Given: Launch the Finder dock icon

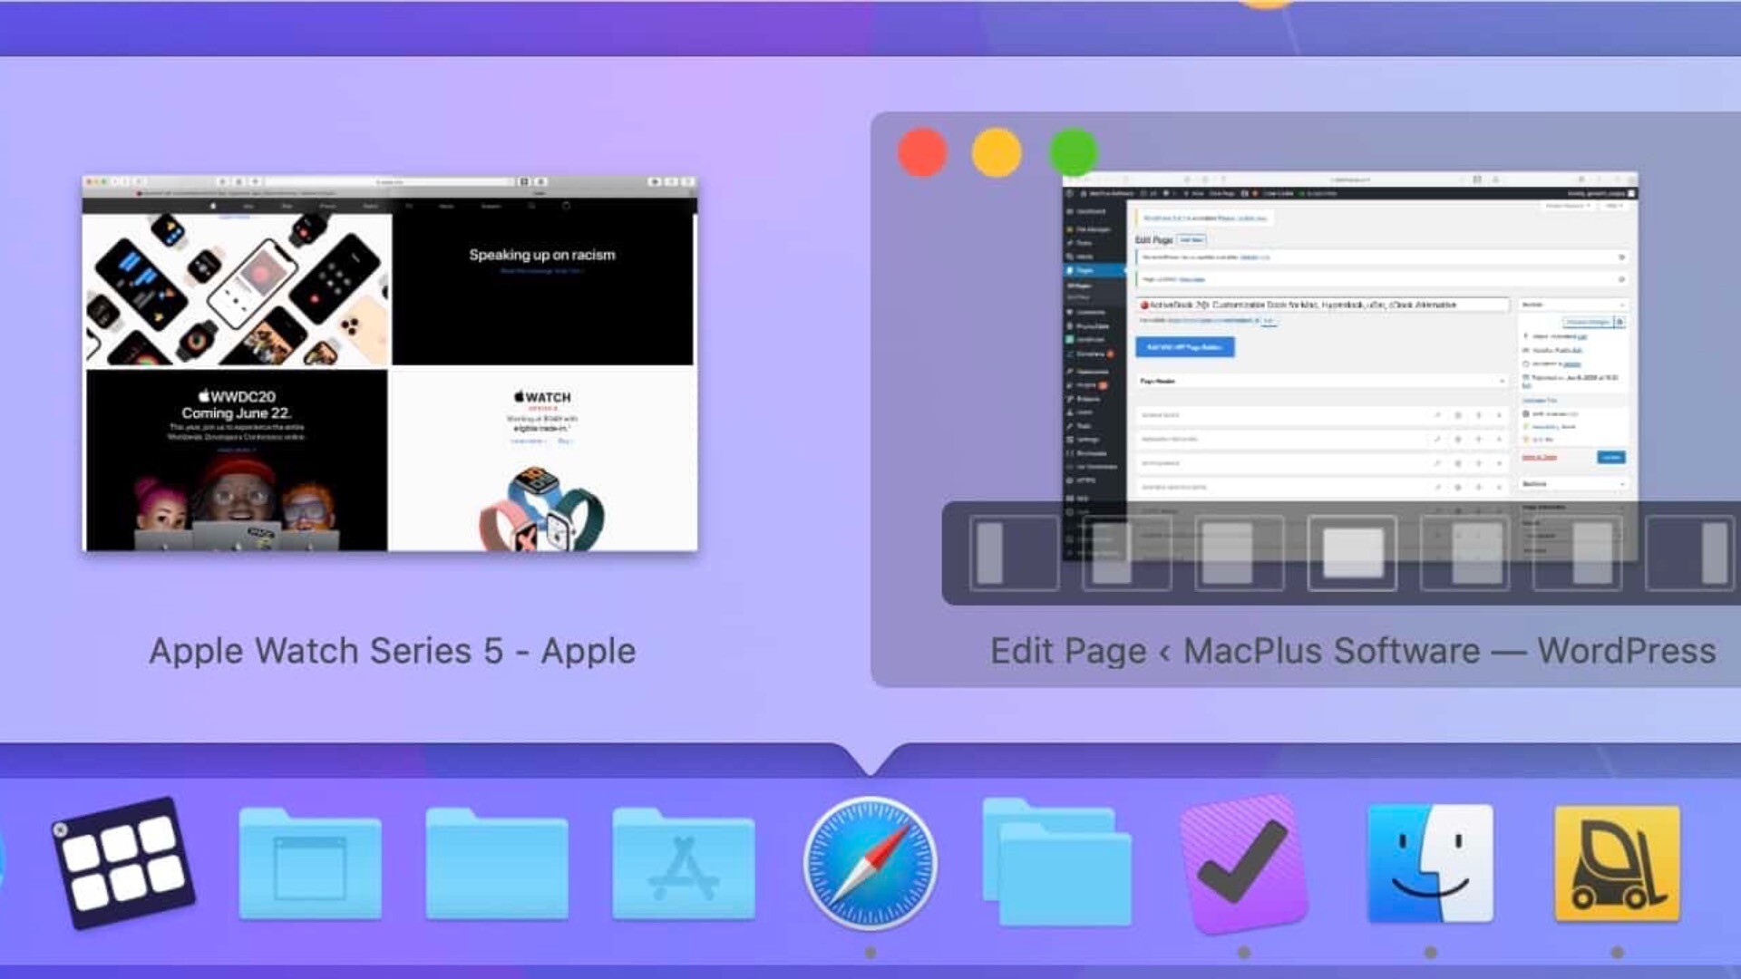Looking at the screenshot, I should pos(1430,863).
